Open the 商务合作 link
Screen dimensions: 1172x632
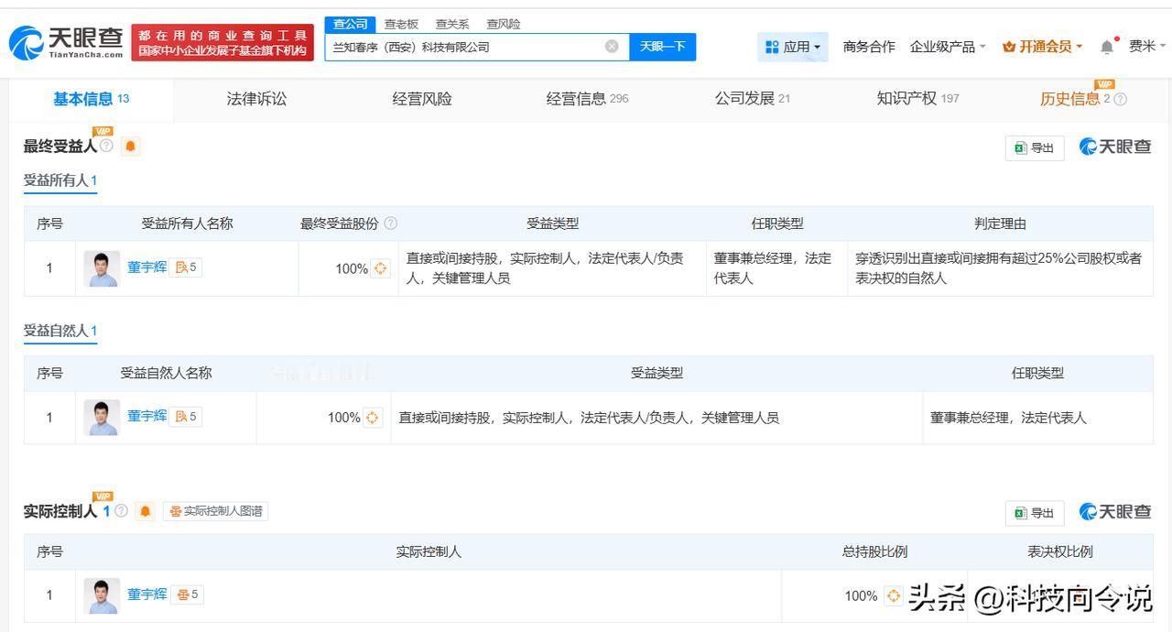point(869,47)
